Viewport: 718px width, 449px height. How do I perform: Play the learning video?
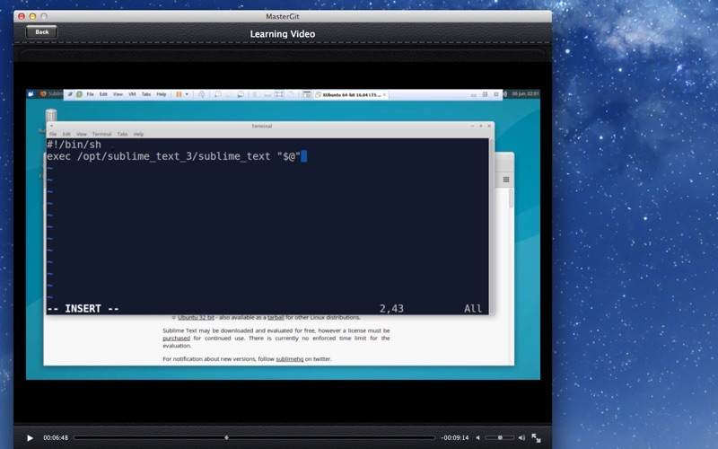(x=30, y=438)
